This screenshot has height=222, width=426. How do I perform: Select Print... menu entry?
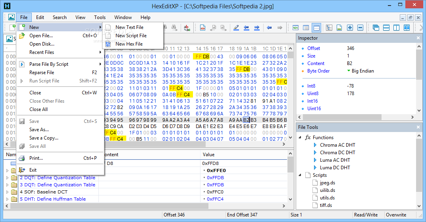(x=60, y=158)
